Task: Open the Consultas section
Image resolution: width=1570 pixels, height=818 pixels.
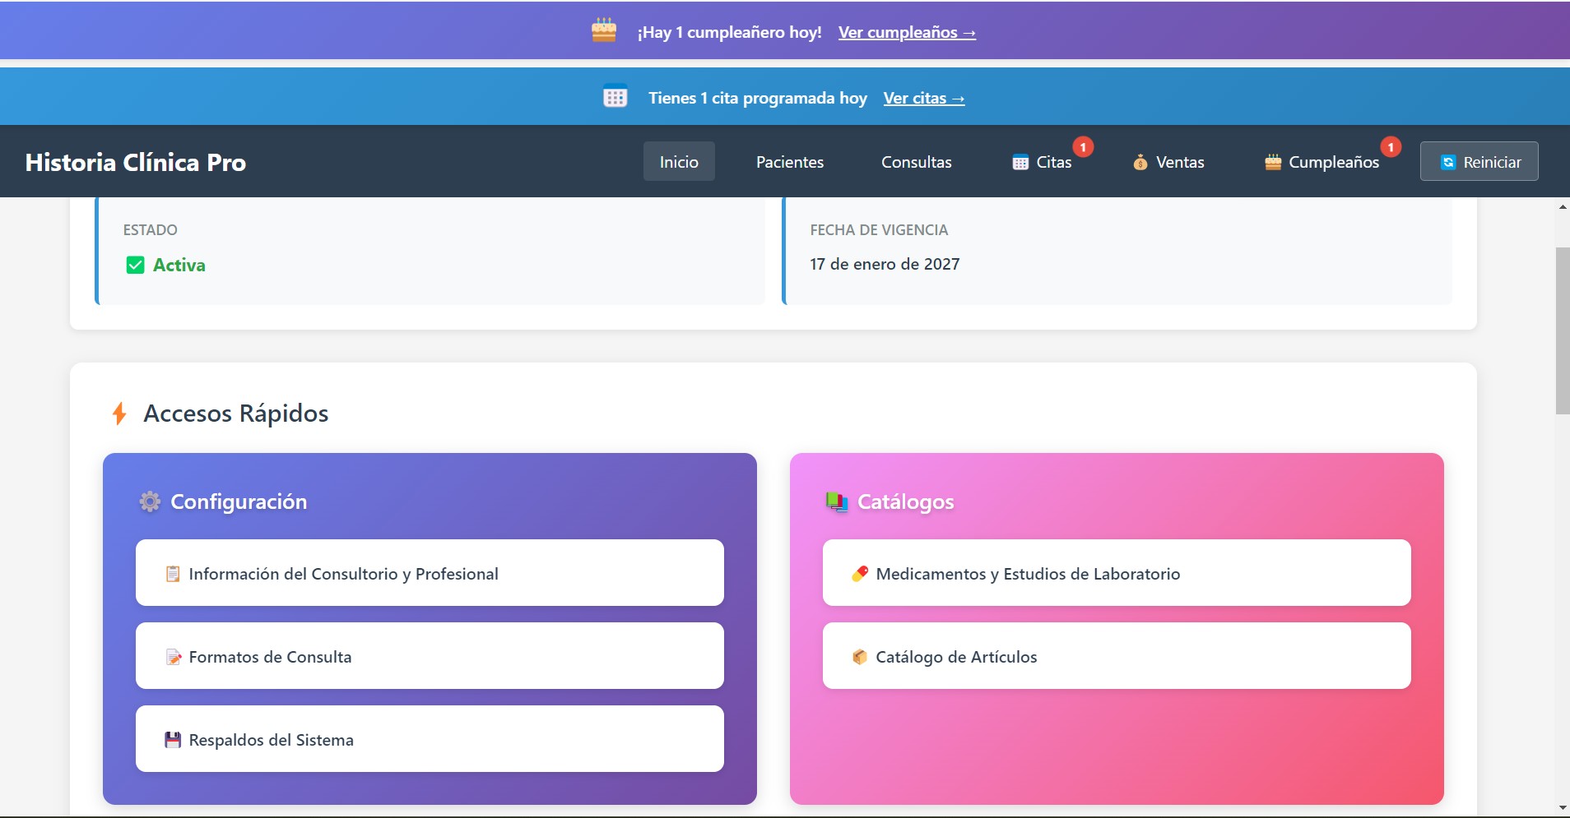Action: click(916, 162)
